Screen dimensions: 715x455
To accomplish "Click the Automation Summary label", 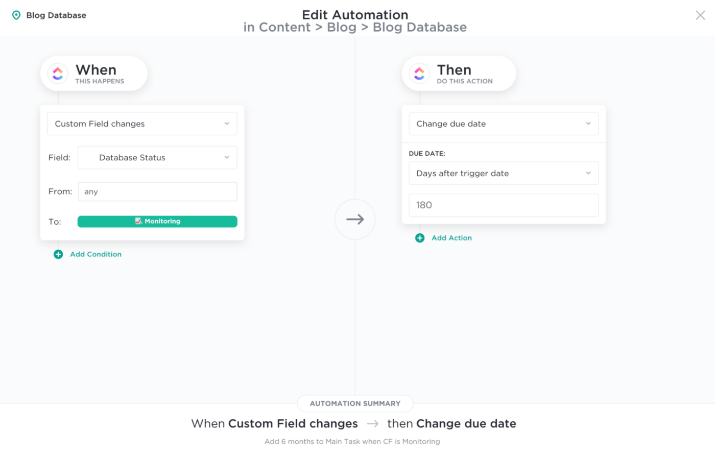I will point(355,403).
